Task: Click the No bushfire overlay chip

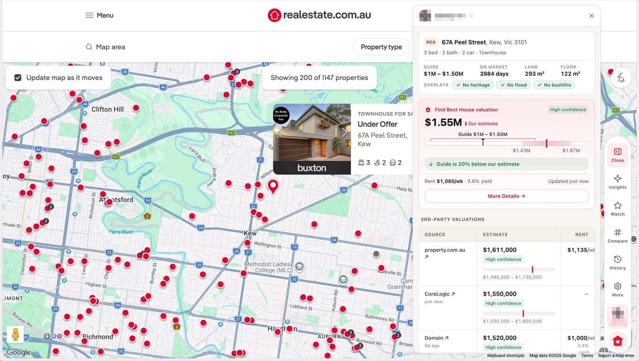Action: click(554, 85)
